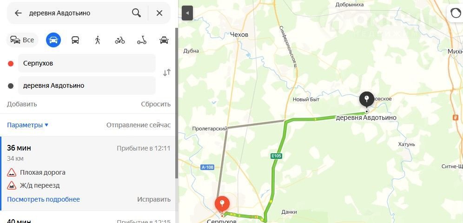Choose the "Все" all transport option
Viewport: 463px width, 223px height.
point(22,40)
